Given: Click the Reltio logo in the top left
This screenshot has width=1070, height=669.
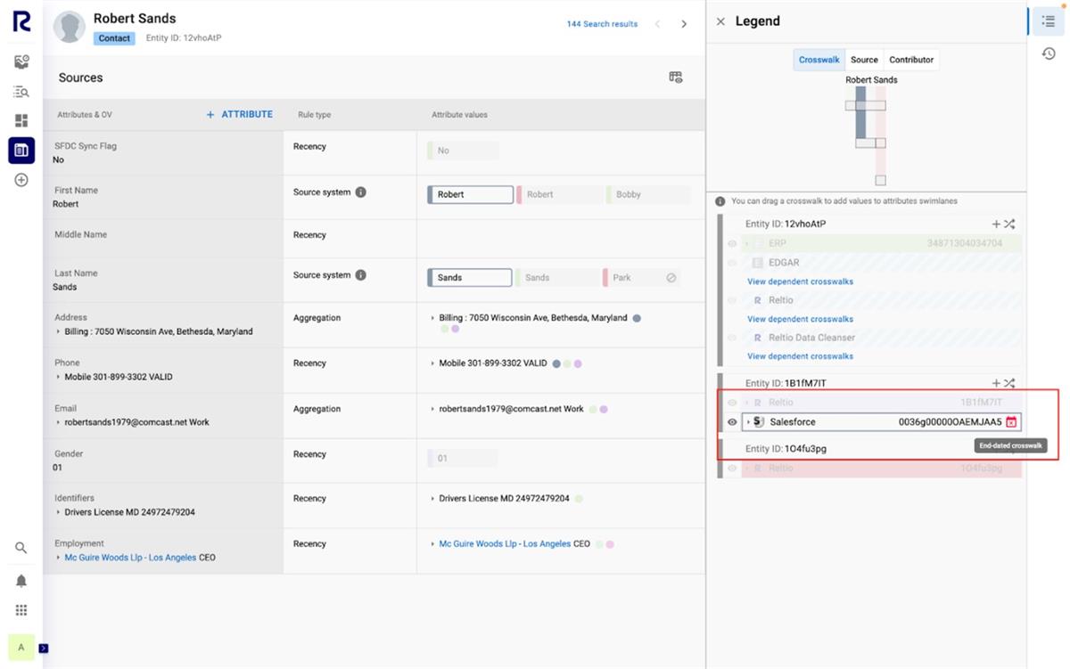Looking at the screenshot, I should pyautogui.click(x=21, y=21).
